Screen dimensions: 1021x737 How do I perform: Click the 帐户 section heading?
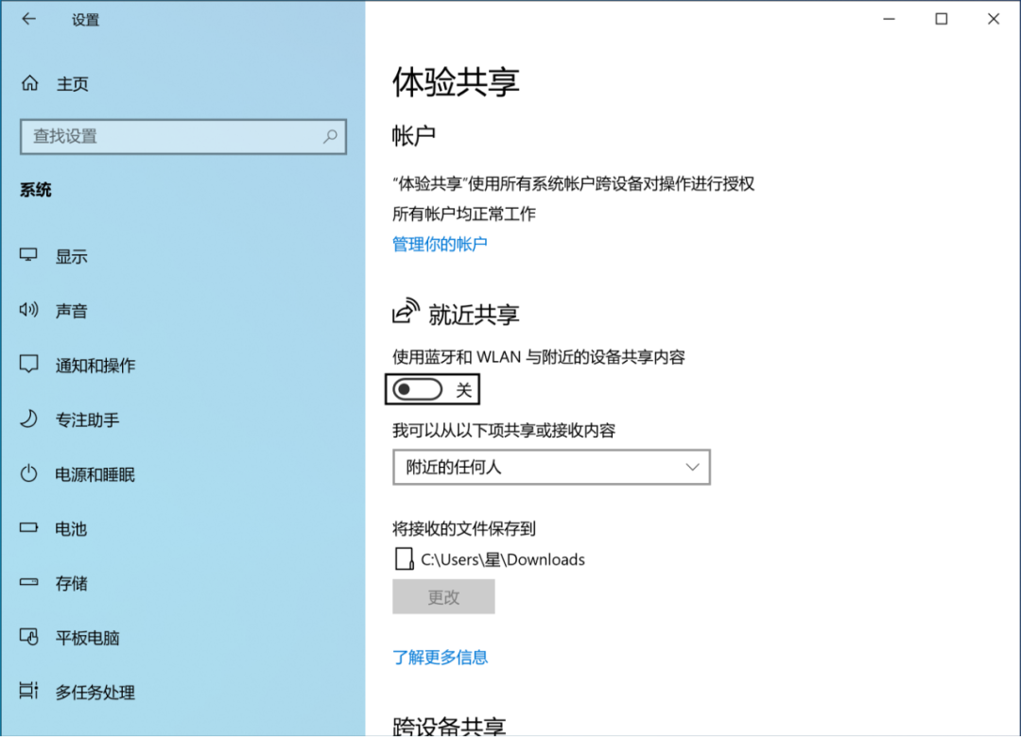point(413,136)
